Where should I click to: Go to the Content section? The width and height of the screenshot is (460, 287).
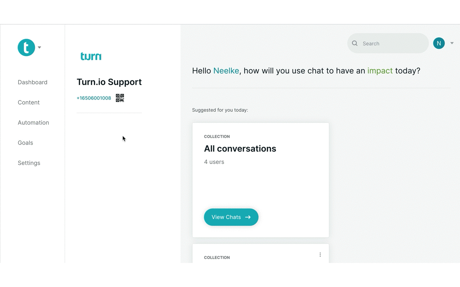tap(29, 102)
